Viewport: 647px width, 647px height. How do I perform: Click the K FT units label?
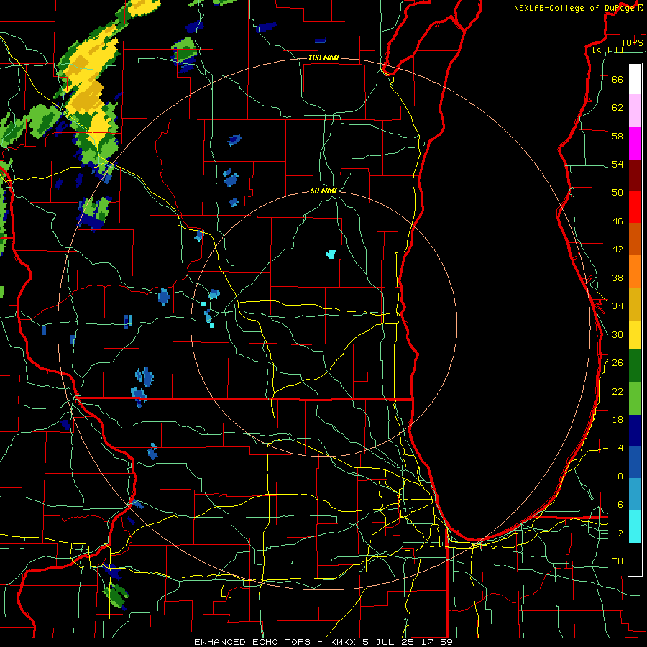pyautogui.click(x=607, y=50)
